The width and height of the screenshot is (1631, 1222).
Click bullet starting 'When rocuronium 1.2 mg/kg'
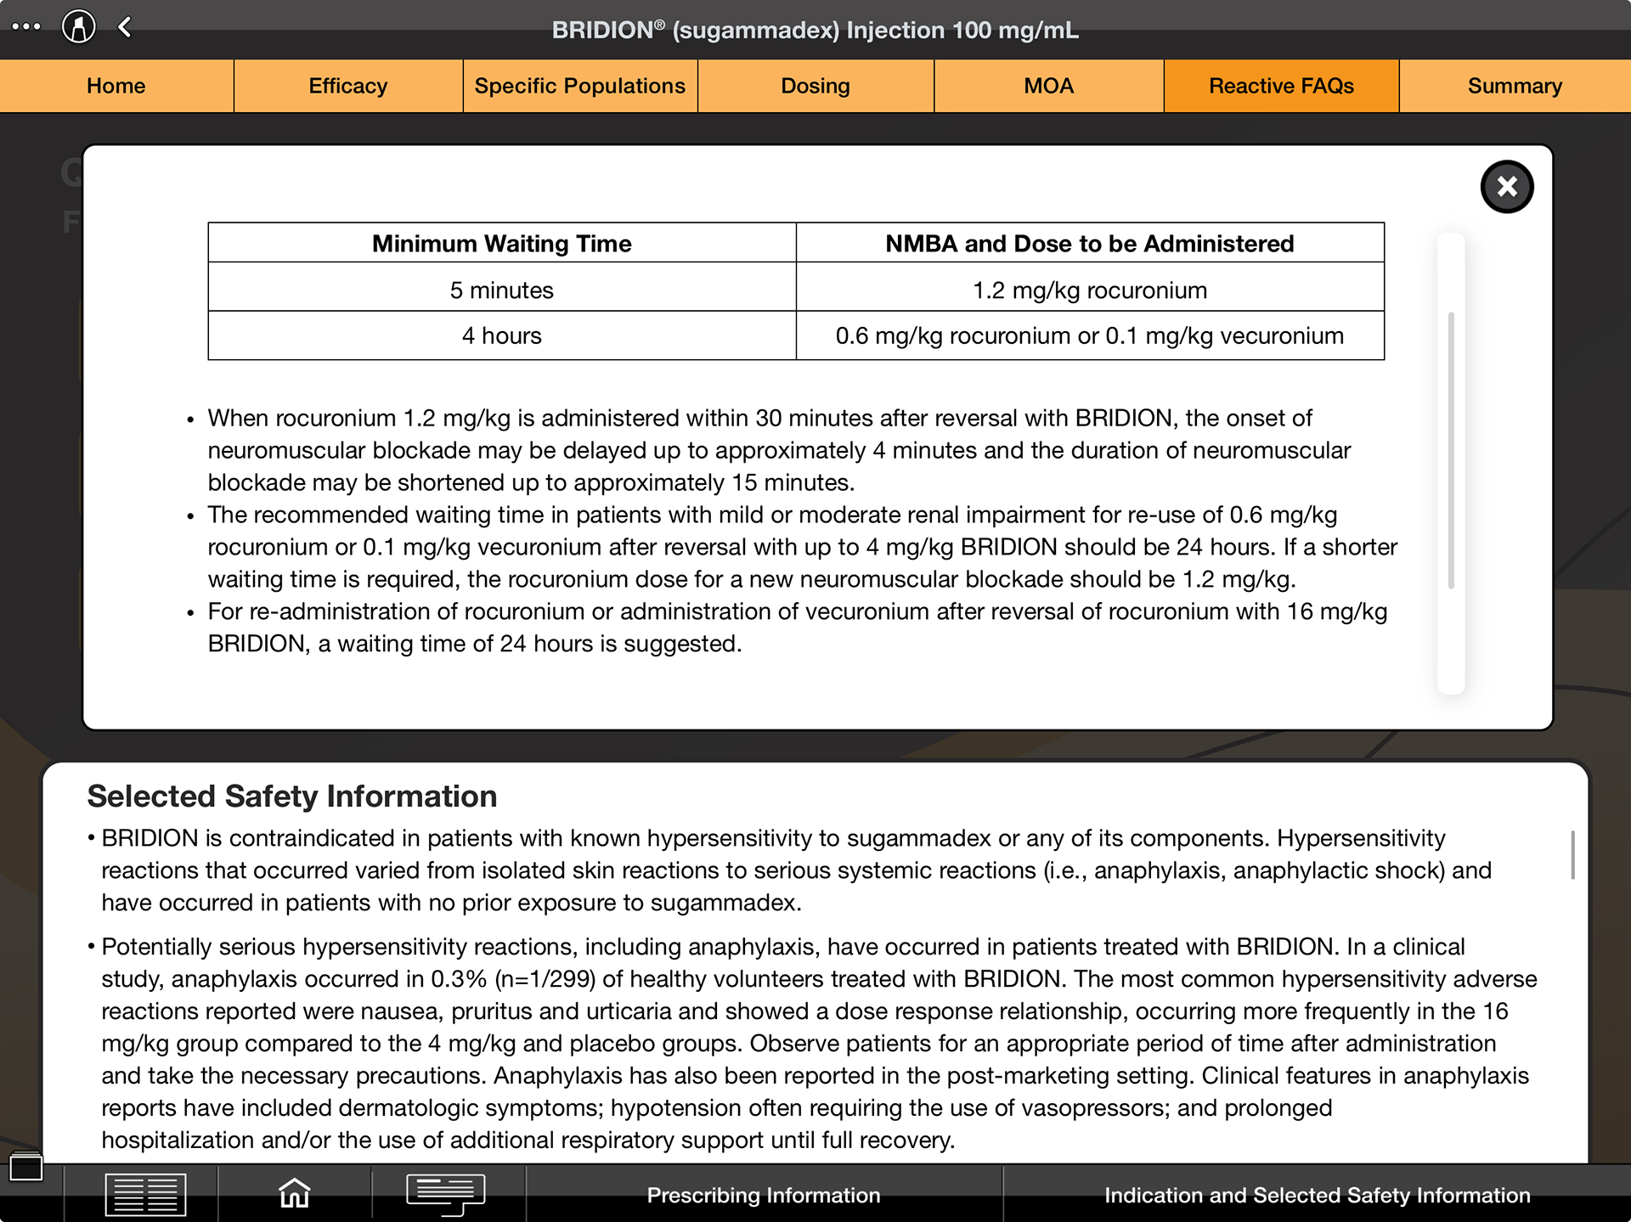click(x=780, y=450)
